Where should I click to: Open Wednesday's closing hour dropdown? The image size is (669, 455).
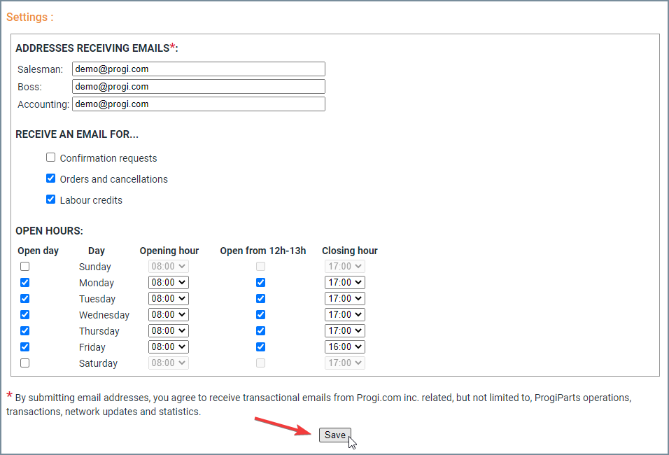344,314
